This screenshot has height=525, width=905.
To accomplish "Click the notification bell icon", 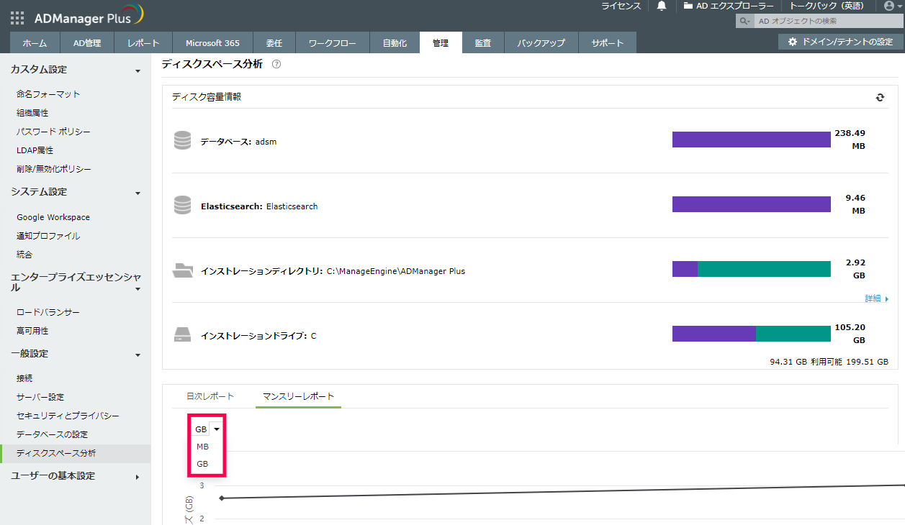I will (662, 6).
